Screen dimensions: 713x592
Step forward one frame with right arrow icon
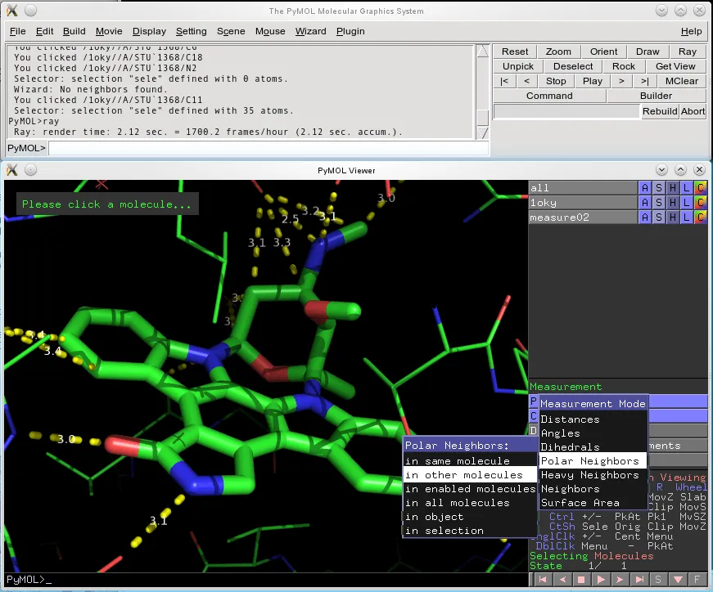(x=620, y=579)
